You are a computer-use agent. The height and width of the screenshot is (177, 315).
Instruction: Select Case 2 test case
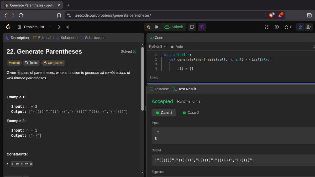(191, 113)
